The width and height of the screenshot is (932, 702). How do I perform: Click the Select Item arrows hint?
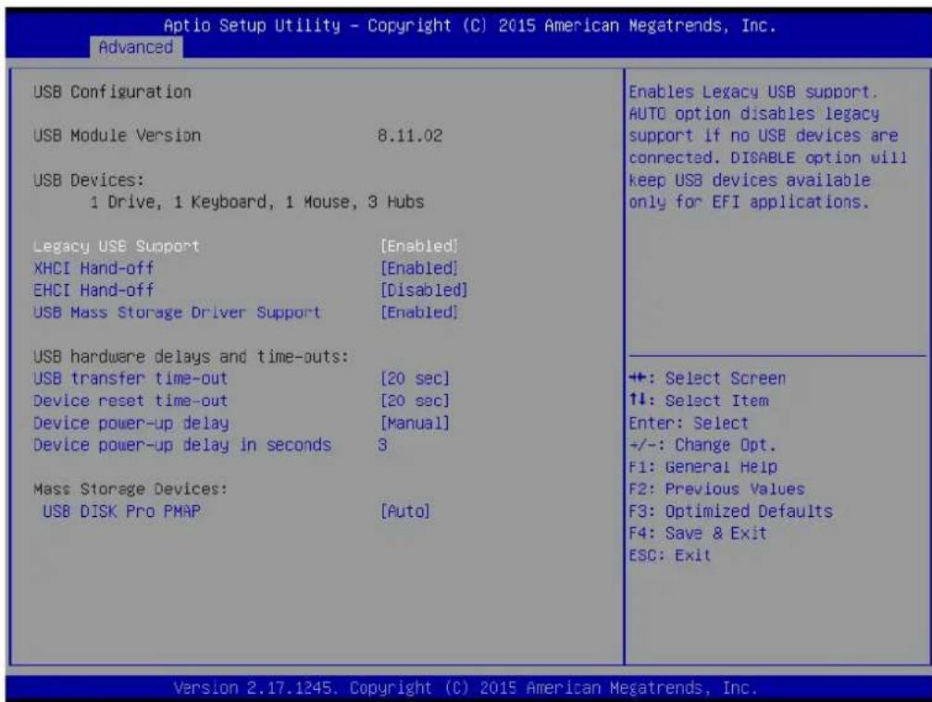(699, 400)
